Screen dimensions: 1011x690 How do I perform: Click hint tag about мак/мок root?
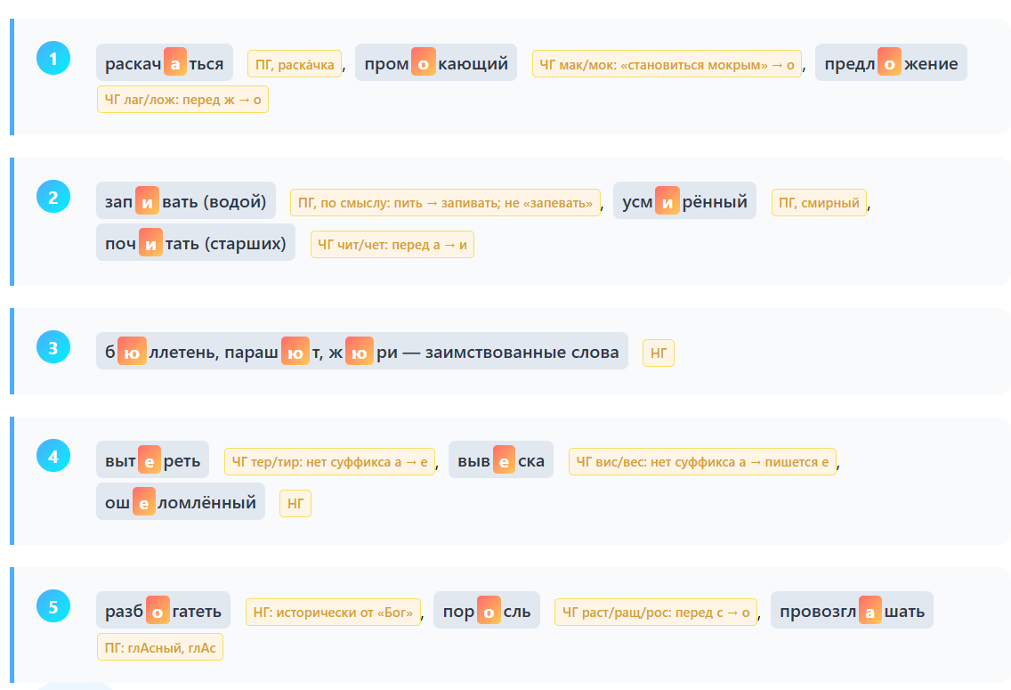(x=667, y=64)
